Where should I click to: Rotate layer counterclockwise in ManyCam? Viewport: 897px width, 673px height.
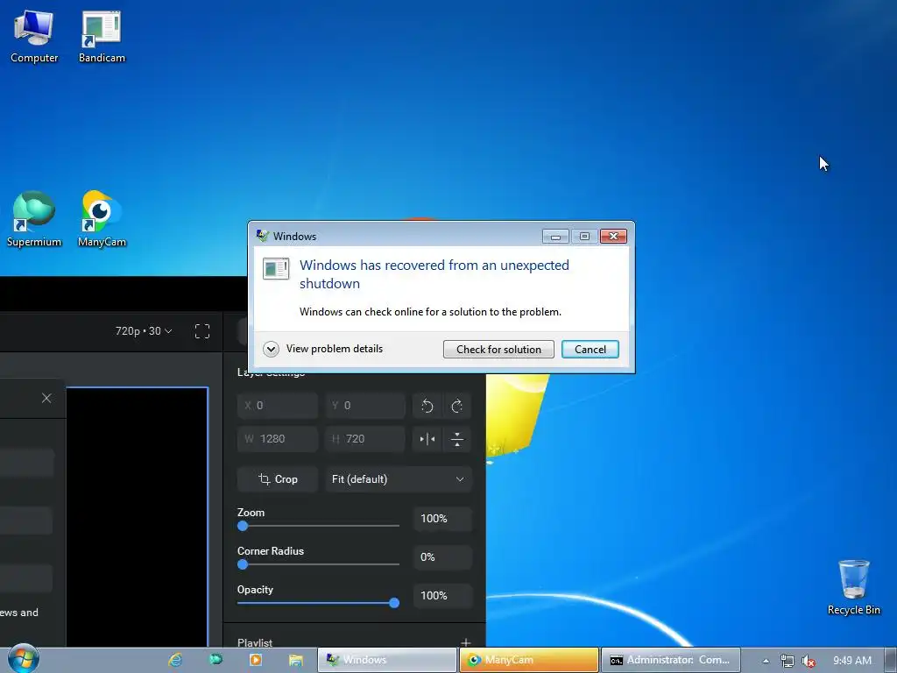[427, 407]
